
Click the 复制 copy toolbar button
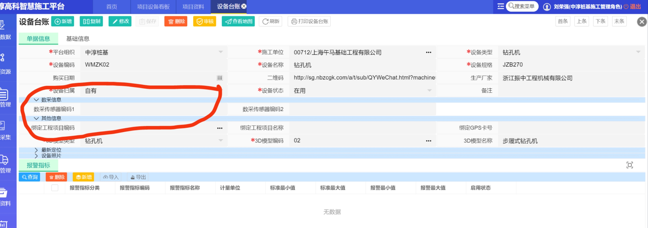pyautogui.click(x=91, y=21)
